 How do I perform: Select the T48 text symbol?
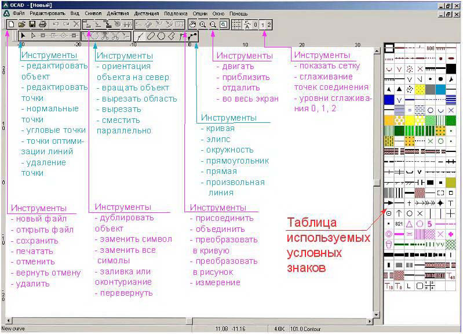(x=451, y=276)
